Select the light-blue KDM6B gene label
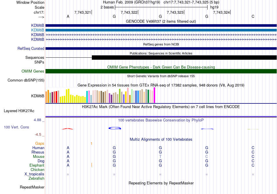 click(38, 30)
